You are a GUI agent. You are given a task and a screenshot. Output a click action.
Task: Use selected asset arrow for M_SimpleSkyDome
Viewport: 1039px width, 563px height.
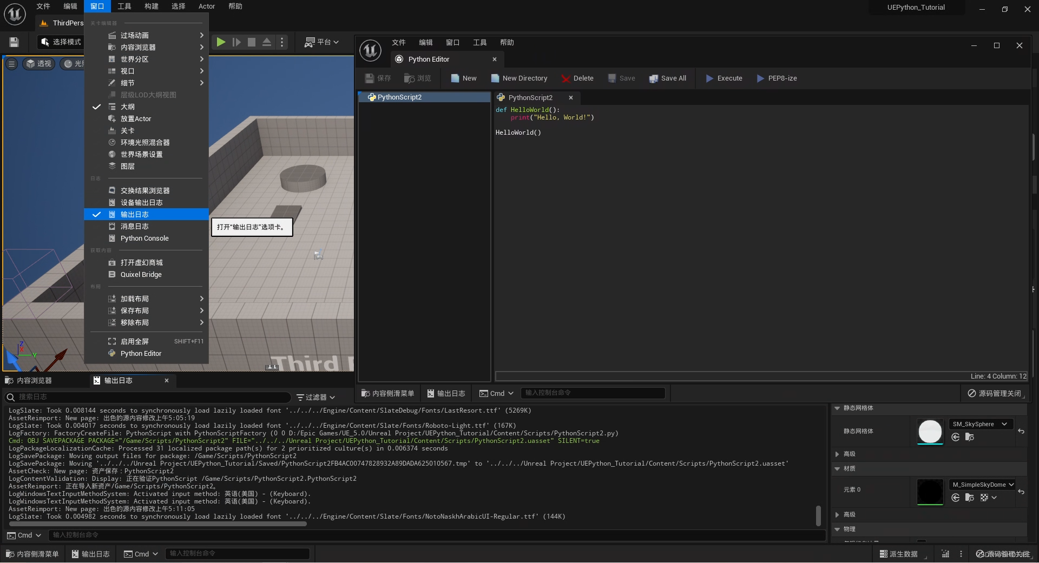tap(956, 498)
